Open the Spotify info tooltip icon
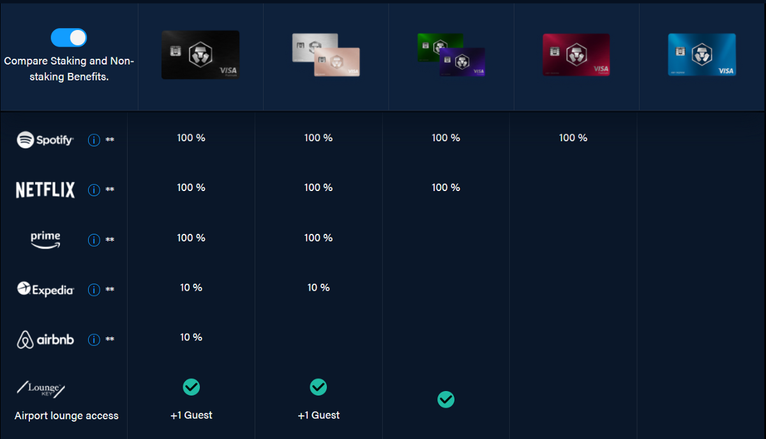 tap(94, 140)
